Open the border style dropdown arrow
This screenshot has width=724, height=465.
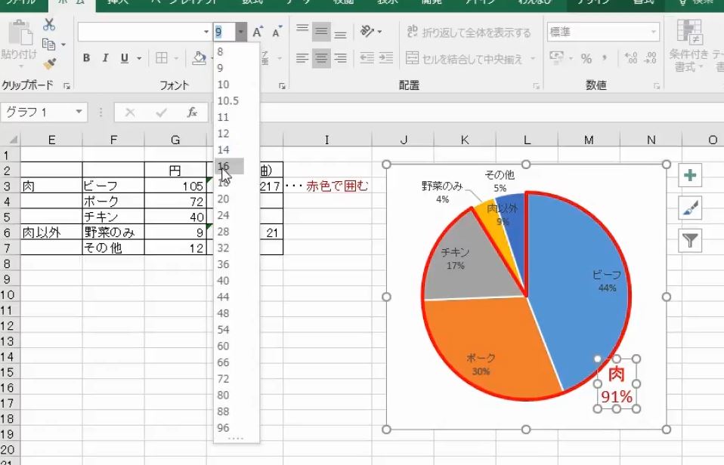[175, 58]
